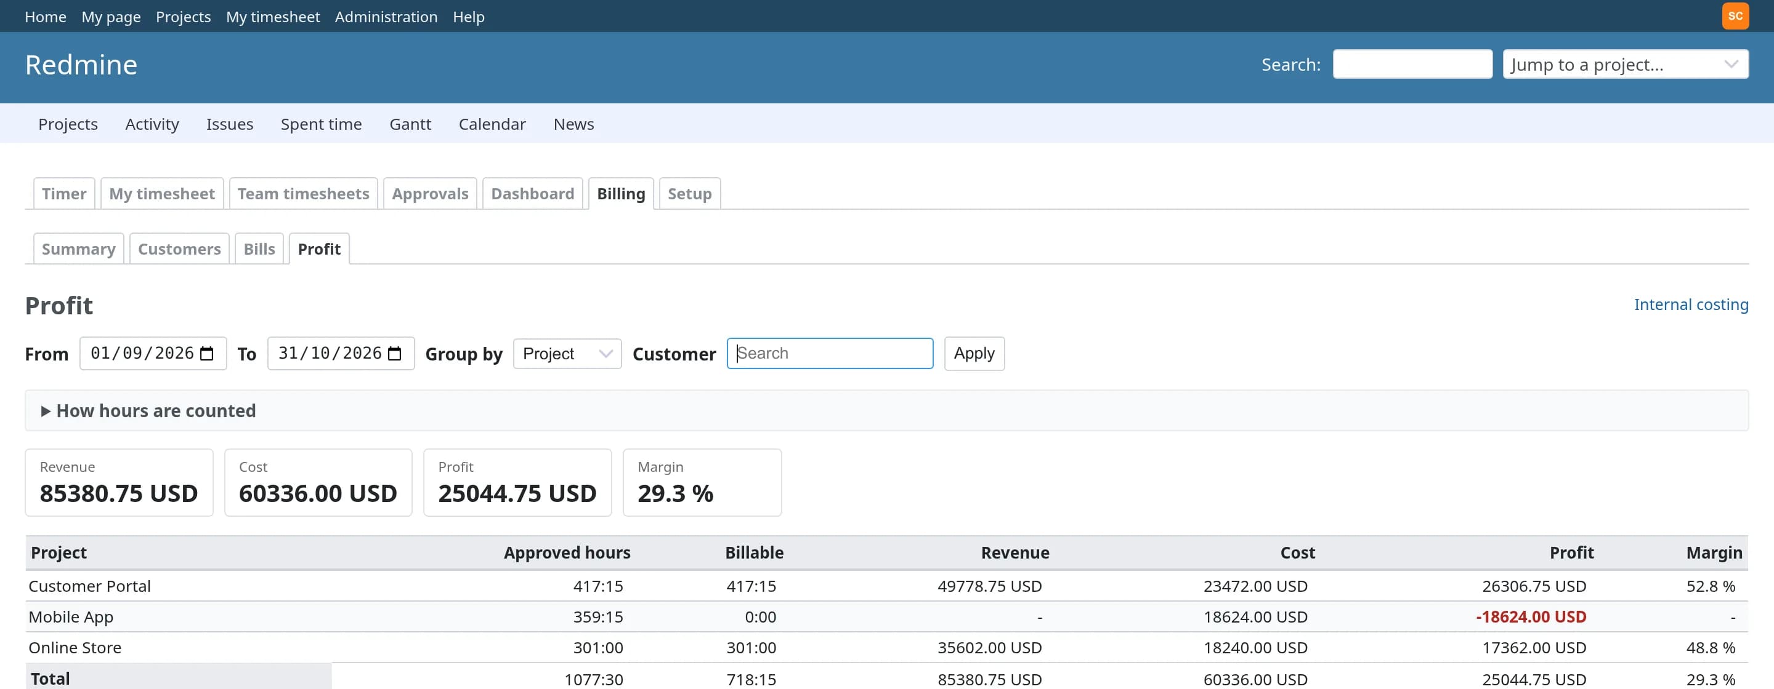Image resolution: width=1774 pixels, height=689 pixels.
Task: Click the Mobile App project row name
Action: tap(71, 617)
